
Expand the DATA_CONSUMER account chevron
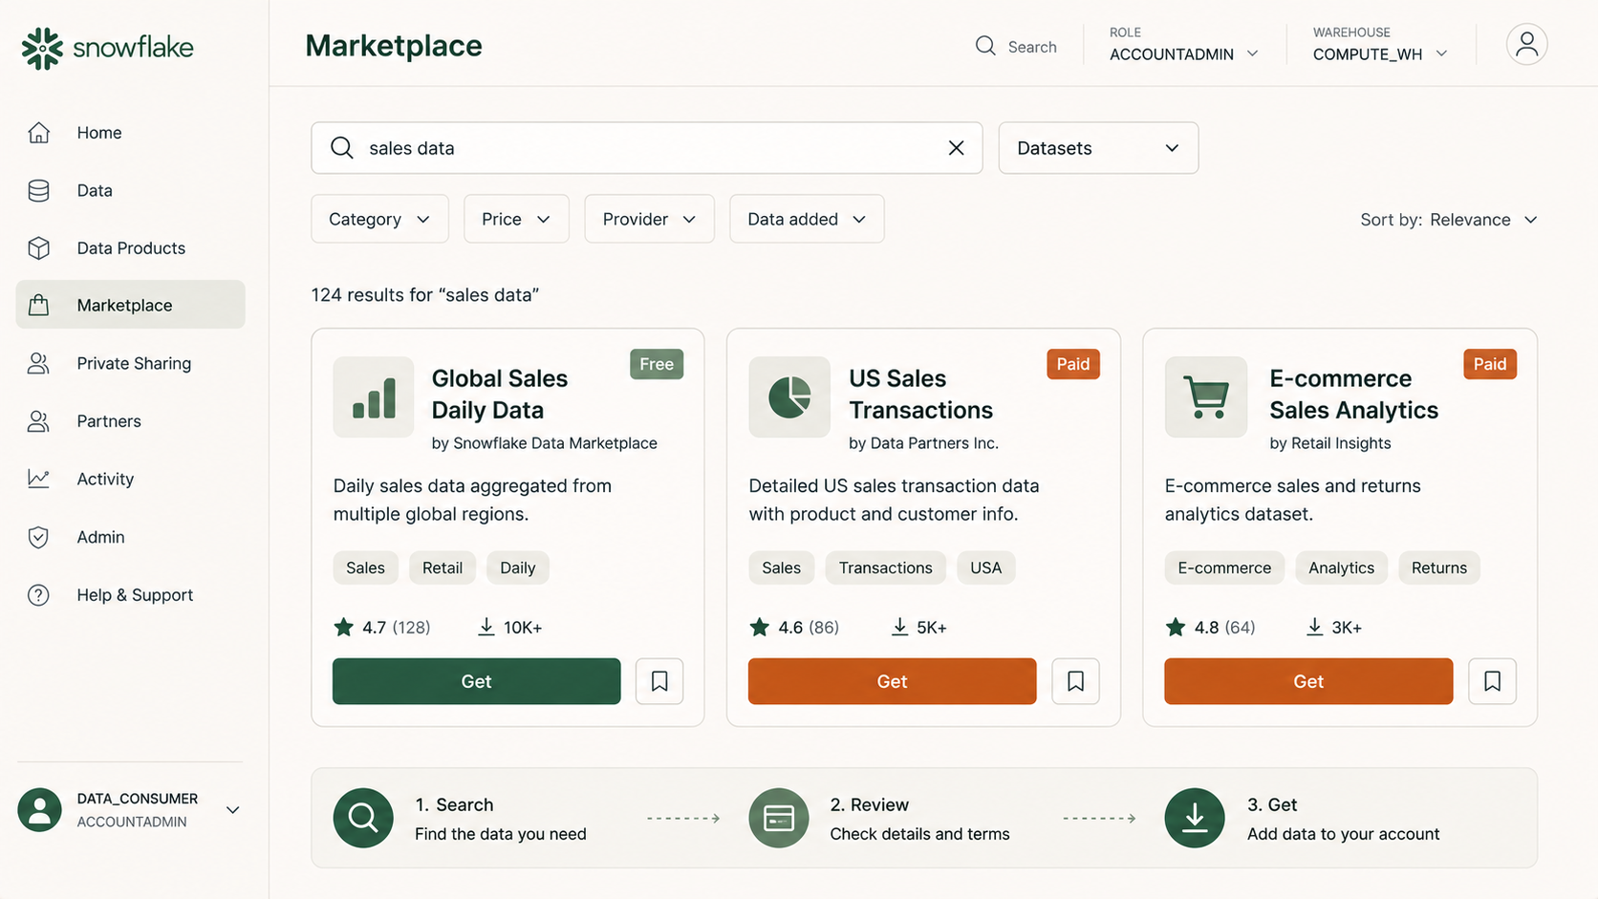coord(232,810)
